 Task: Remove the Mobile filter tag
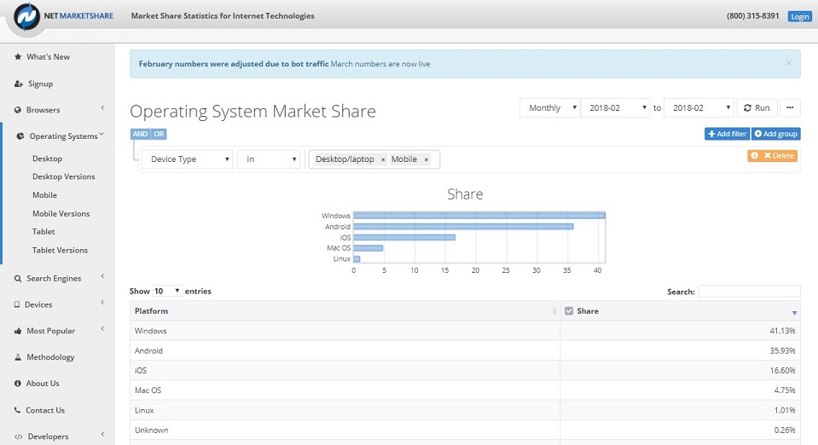(x=426, y=159)
